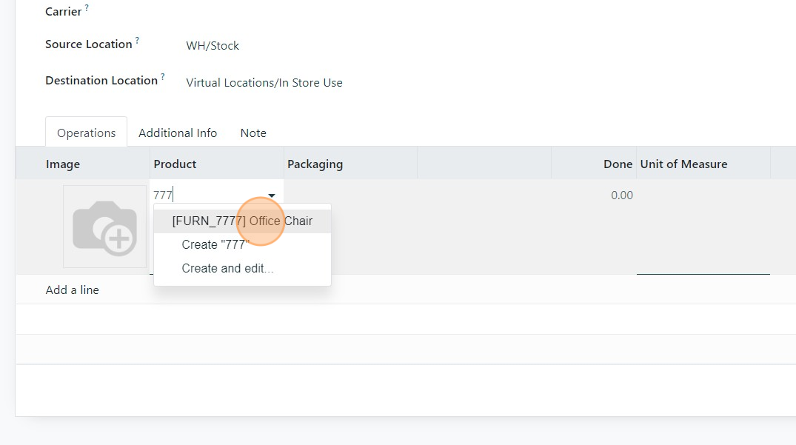Switch to the Note tab
796x445 pixels.
click(x=253, y=133)
